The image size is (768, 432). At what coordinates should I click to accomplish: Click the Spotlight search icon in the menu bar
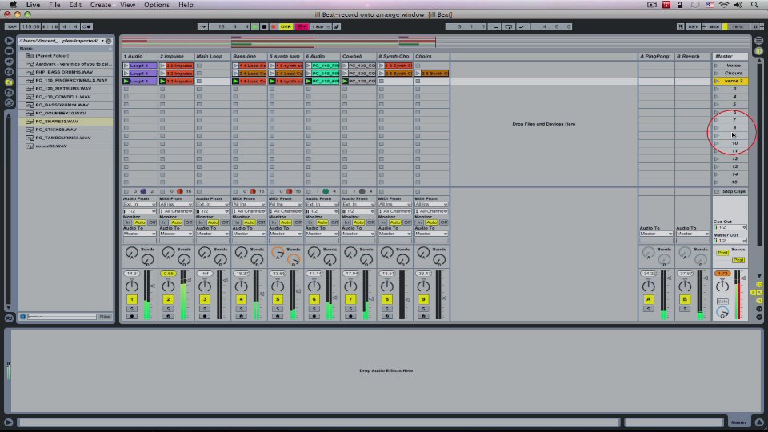[x=754, y=5]
